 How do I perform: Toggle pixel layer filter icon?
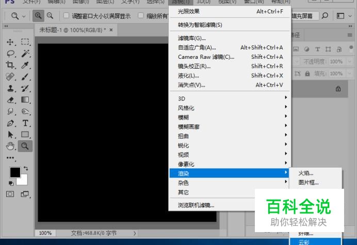point(296,49)
